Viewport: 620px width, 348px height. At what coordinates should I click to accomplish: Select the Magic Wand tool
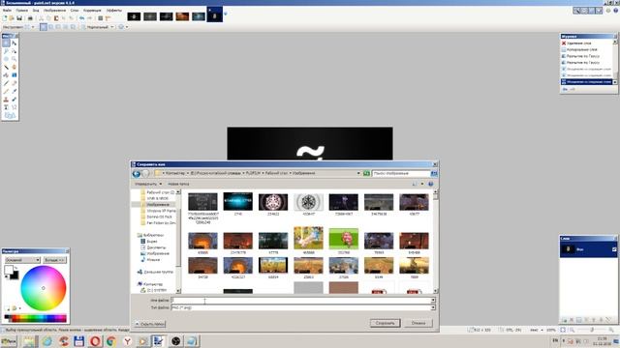pyautogui.click(x=6, y=67)
